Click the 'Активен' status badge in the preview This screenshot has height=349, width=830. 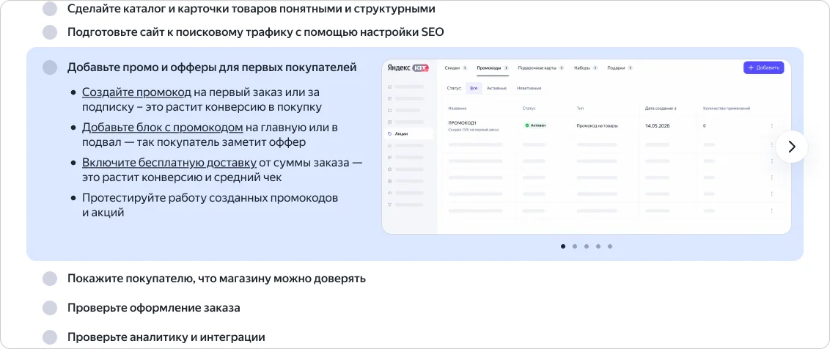(535, 125)
